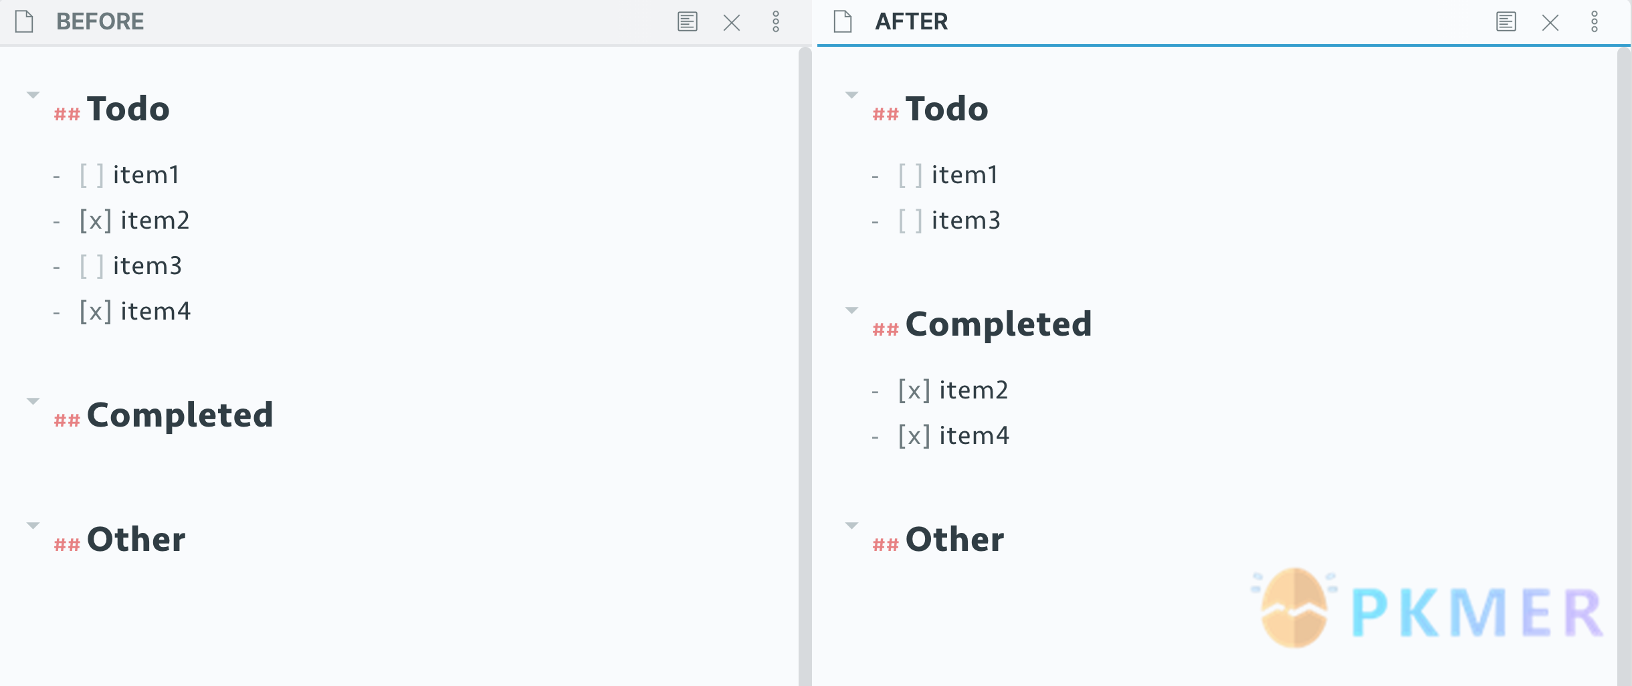1632x686 pixels.
Task: Close the BEFORE pane
Action: point(732,23)
